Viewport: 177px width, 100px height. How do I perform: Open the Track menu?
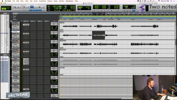pos(27,1)
